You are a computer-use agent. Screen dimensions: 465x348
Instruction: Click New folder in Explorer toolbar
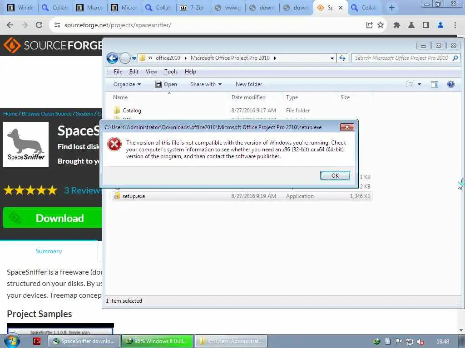[249, 84]
